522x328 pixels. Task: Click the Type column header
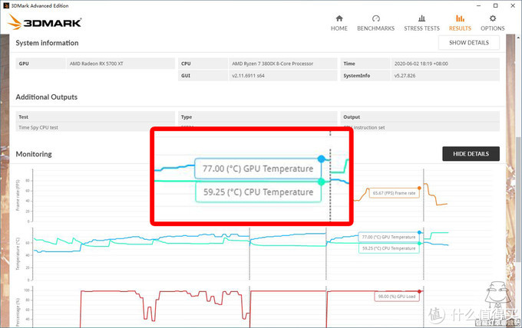pyautogui.click(x=258, y=117)
